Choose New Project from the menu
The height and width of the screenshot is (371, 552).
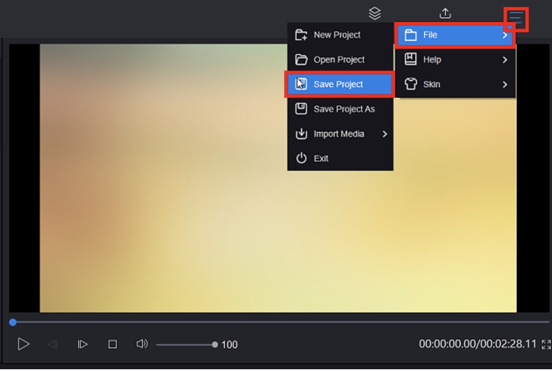pos(340,35)
